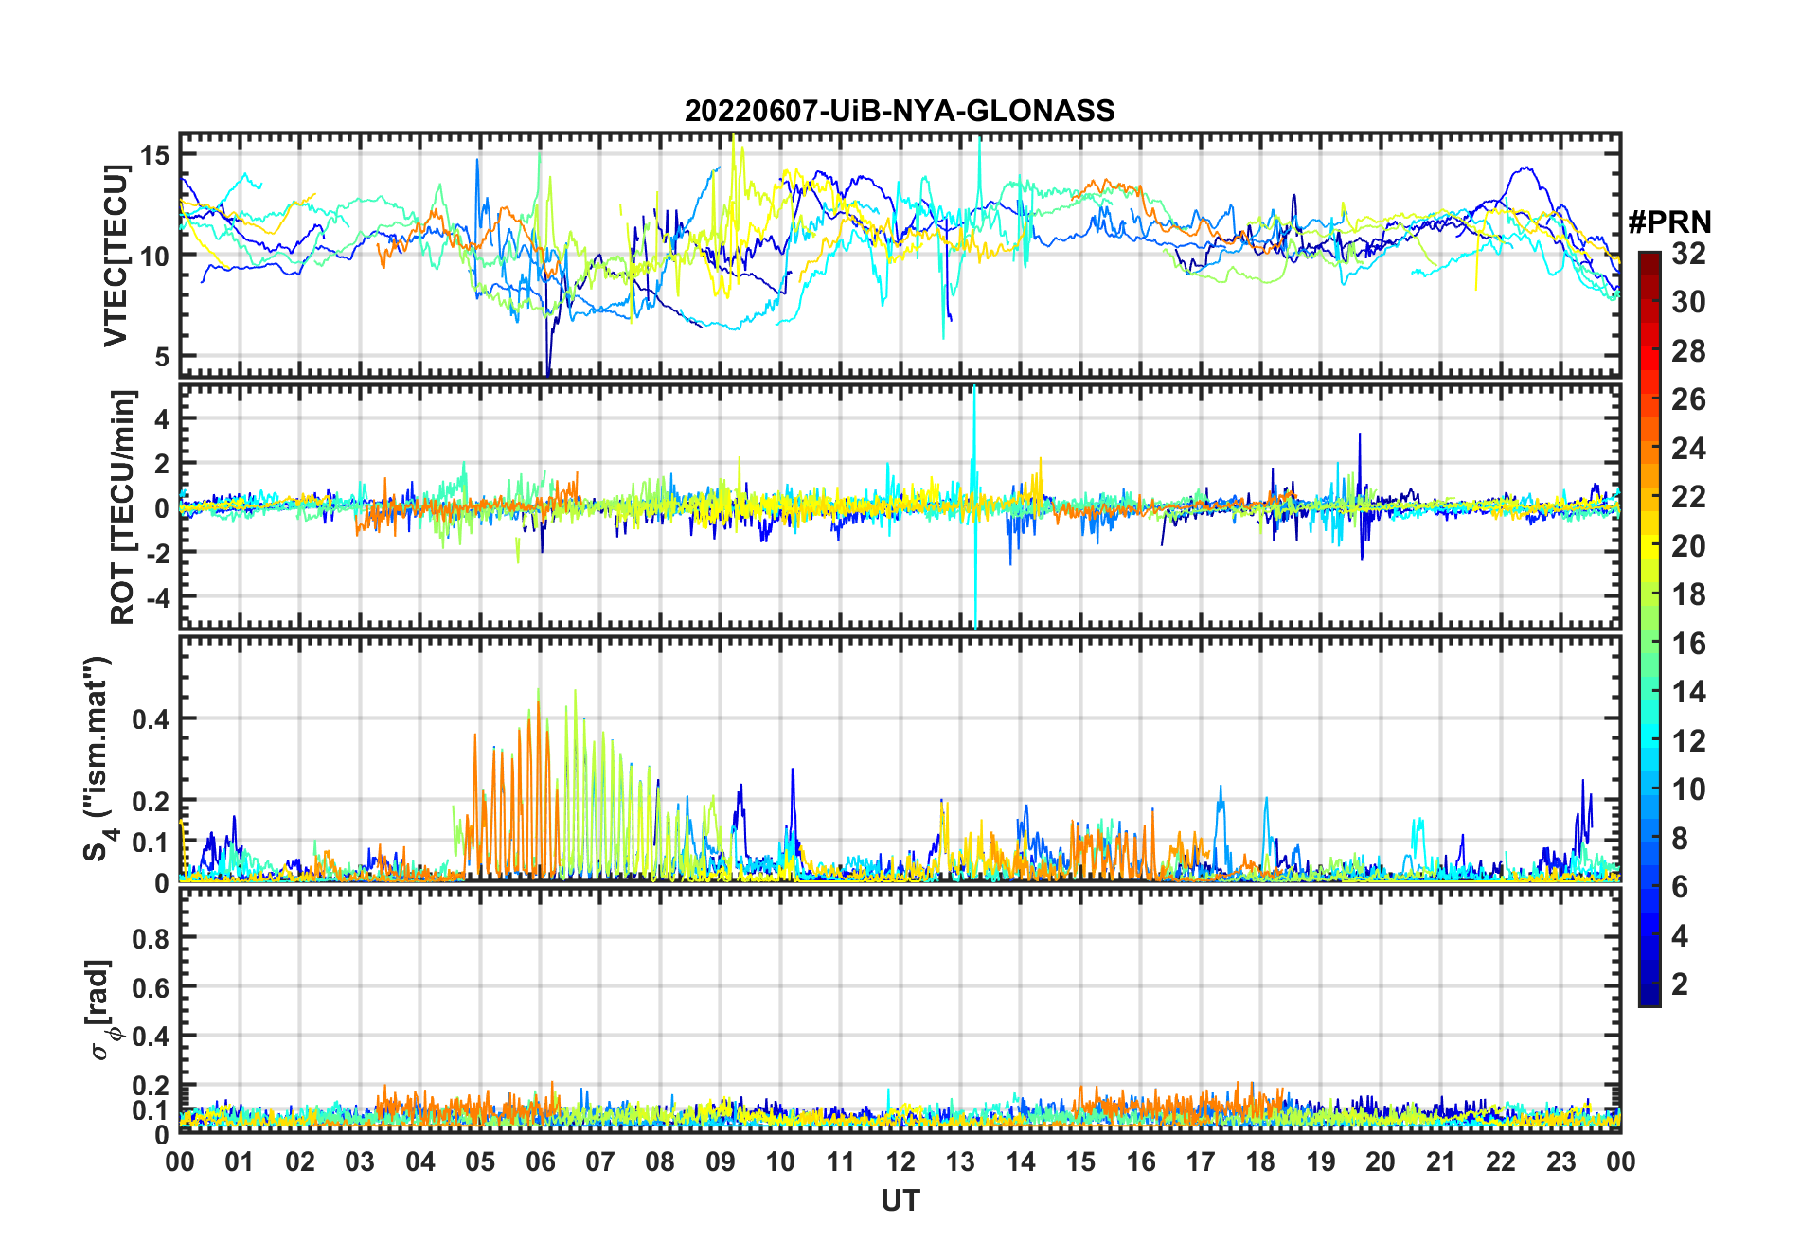Screen dimensions: 1801x1259
Task: Click the sigma-phi [rad] y-axis label
Action: (100, 1009)
